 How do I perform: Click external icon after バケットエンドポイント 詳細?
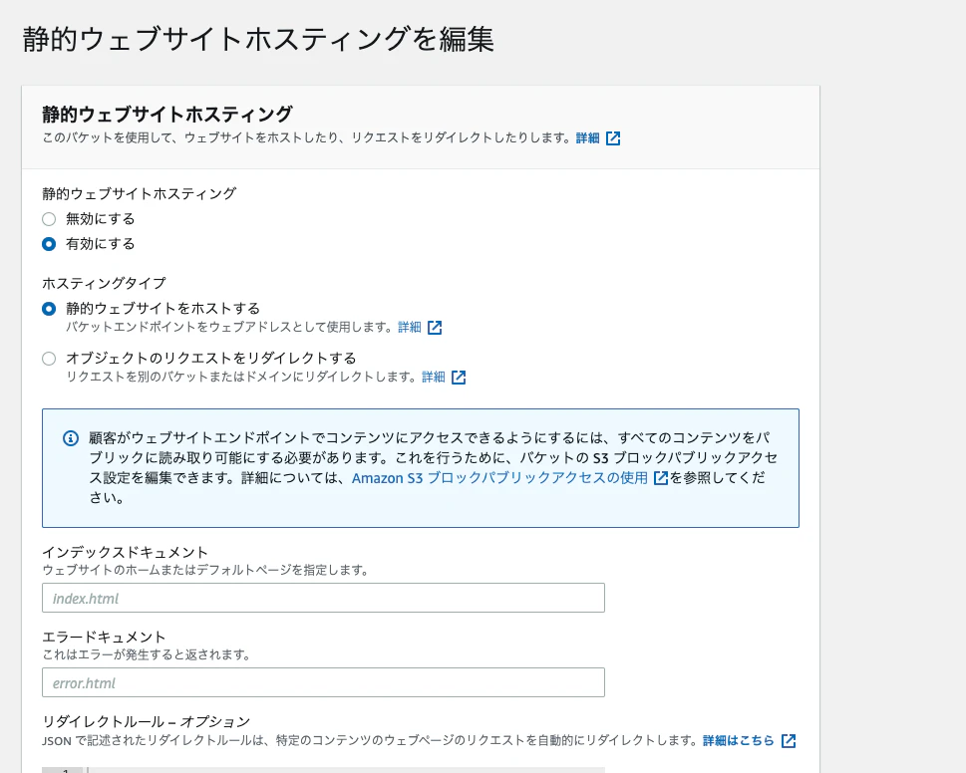(435, 328)
